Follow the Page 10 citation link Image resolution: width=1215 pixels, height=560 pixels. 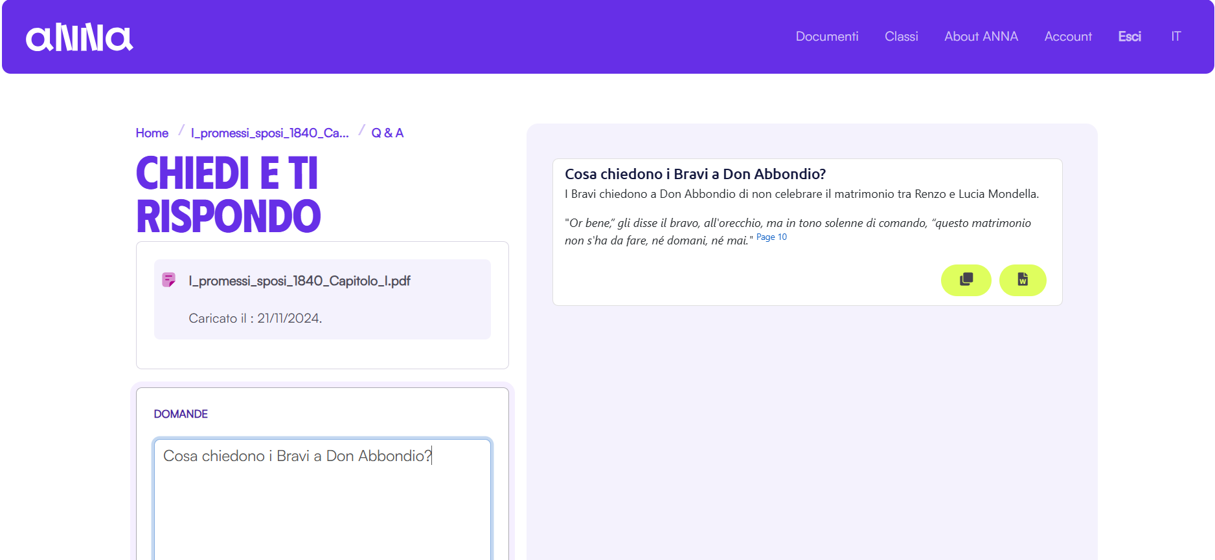[771, 237]
